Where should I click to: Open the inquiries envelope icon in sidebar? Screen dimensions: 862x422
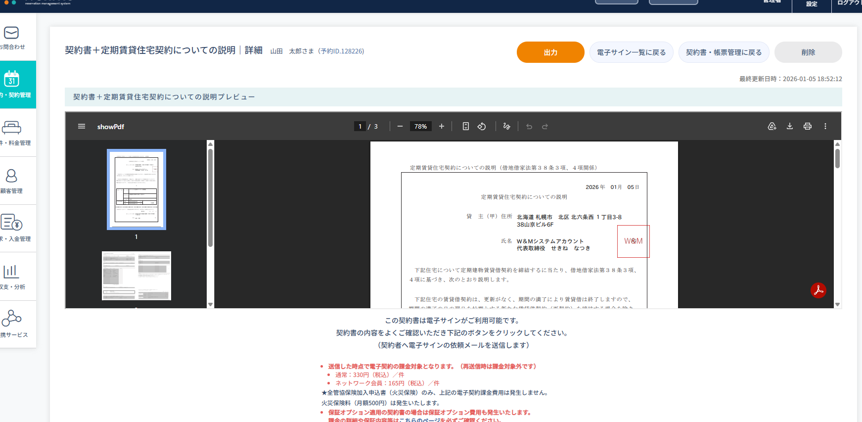[x=11, y=33]
